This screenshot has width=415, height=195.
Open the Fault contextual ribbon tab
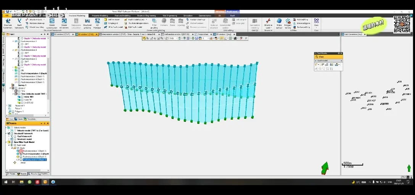click(232, 16)
